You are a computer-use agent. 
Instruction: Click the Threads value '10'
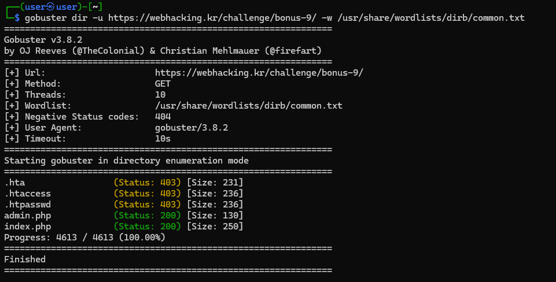(x=160, y=95)
